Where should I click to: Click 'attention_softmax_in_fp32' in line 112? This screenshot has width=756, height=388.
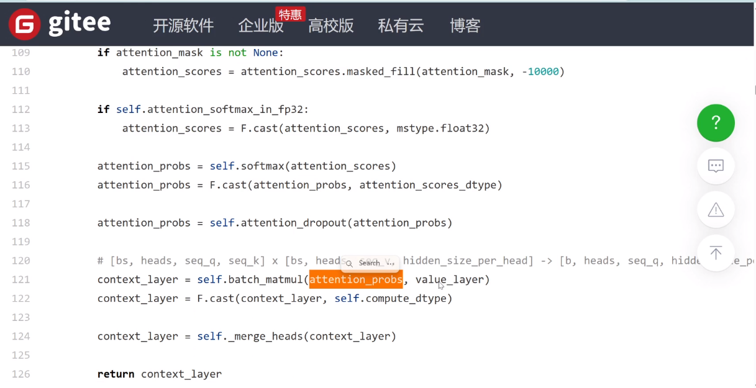[225, 109]
